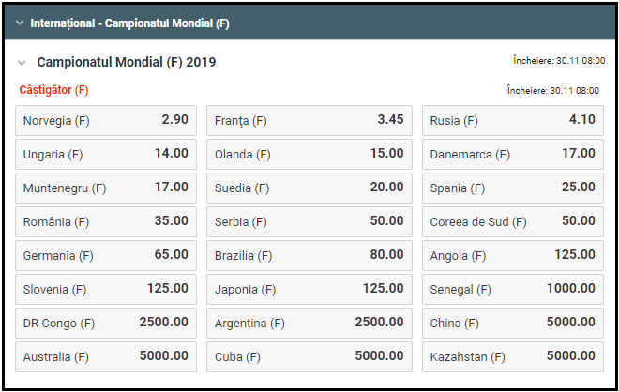Click the Câștigător (F) market label

click(x=53, y=90)
